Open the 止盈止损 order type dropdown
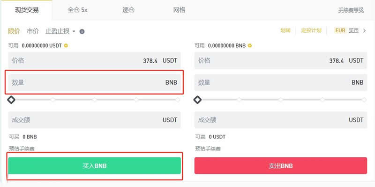This screenshot has height=187, width=375. coord(60,31)
